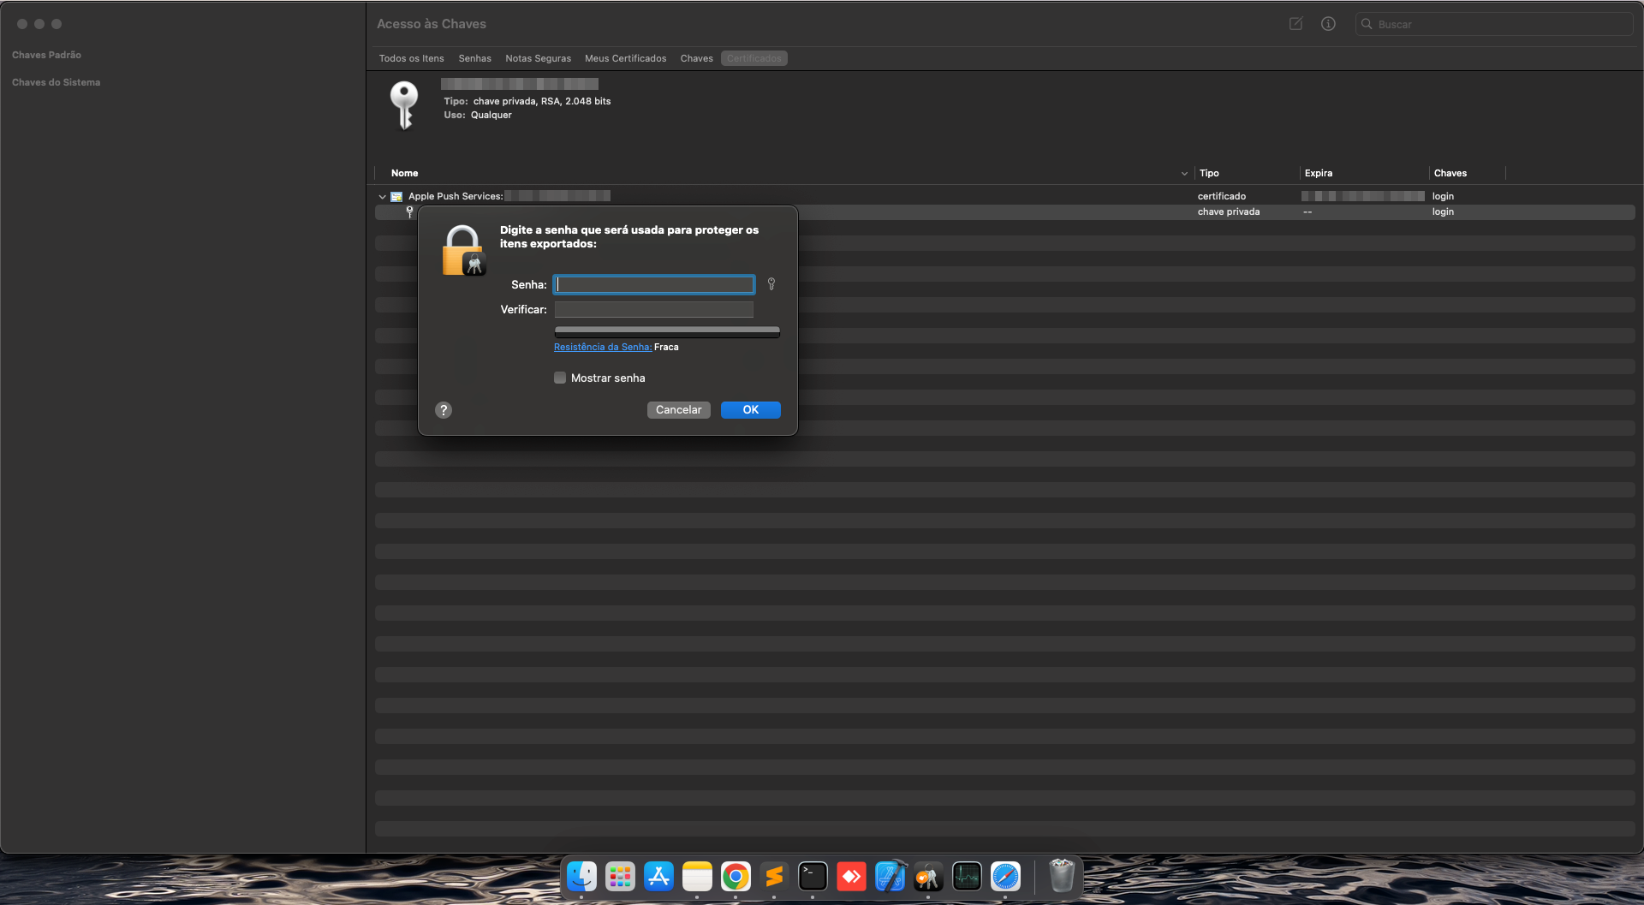Click the Cancelar button

679,410
